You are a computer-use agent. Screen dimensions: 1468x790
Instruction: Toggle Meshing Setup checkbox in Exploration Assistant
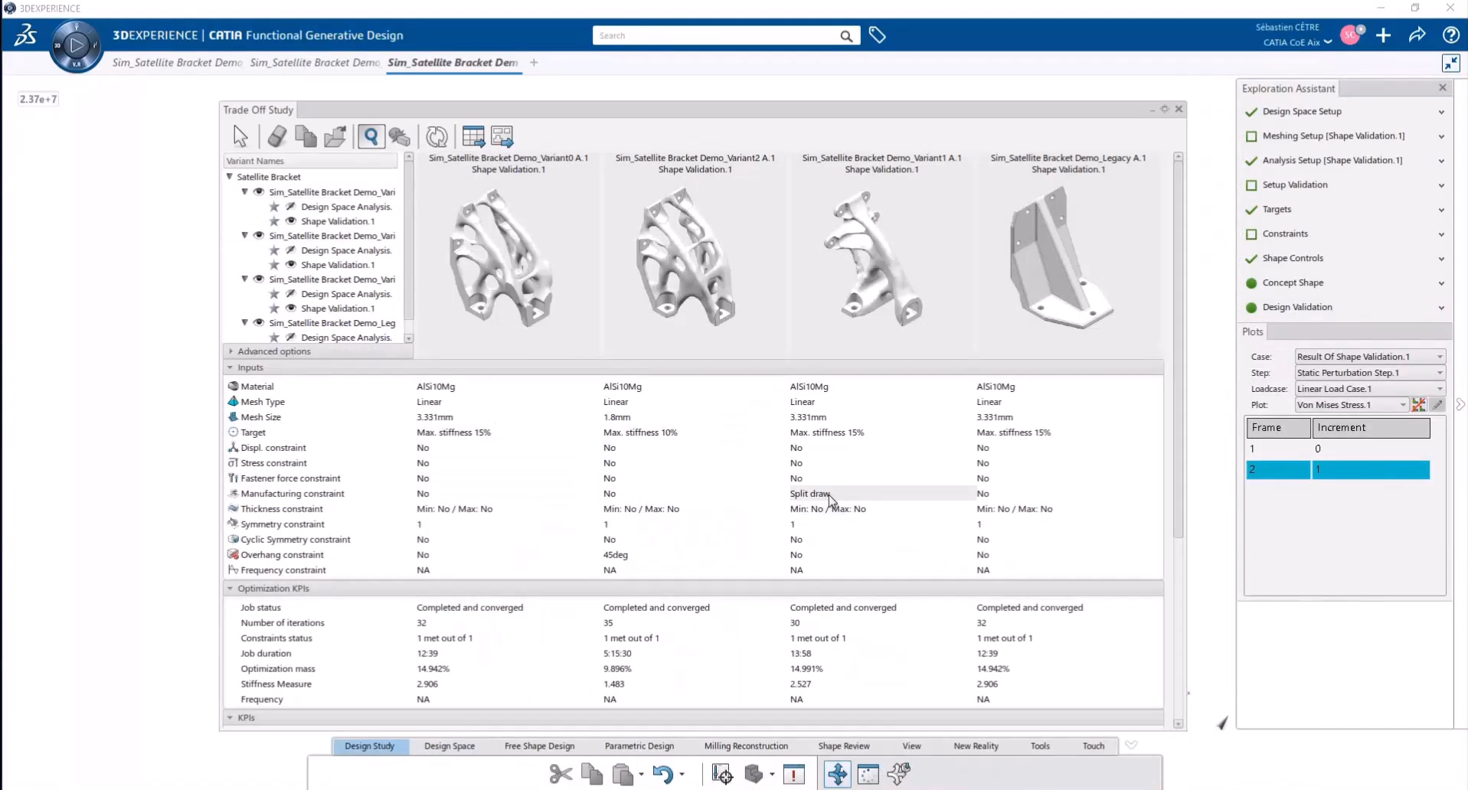tap(1251, 136)
